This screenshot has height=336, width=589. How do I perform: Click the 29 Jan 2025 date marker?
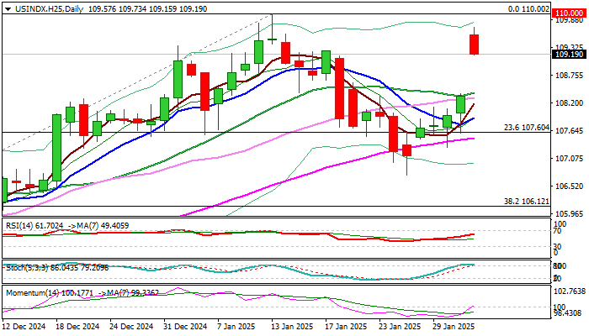point(453,327)
